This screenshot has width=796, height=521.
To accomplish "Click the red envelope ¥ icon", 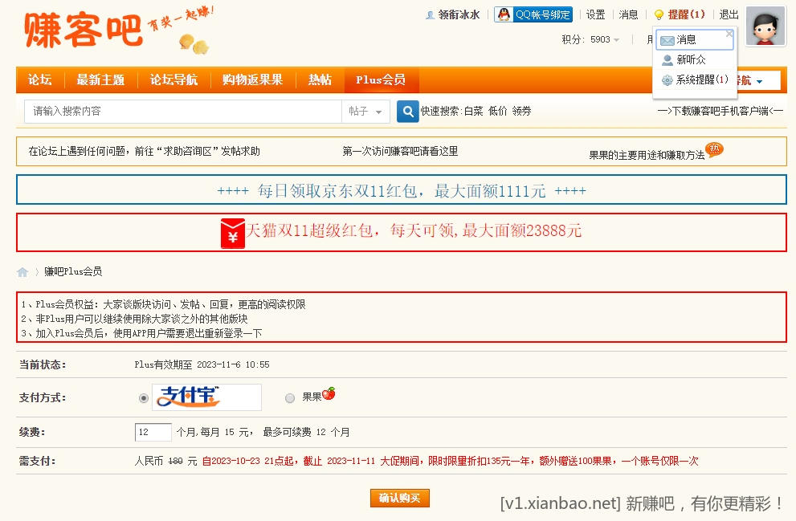I will (232, 234).
